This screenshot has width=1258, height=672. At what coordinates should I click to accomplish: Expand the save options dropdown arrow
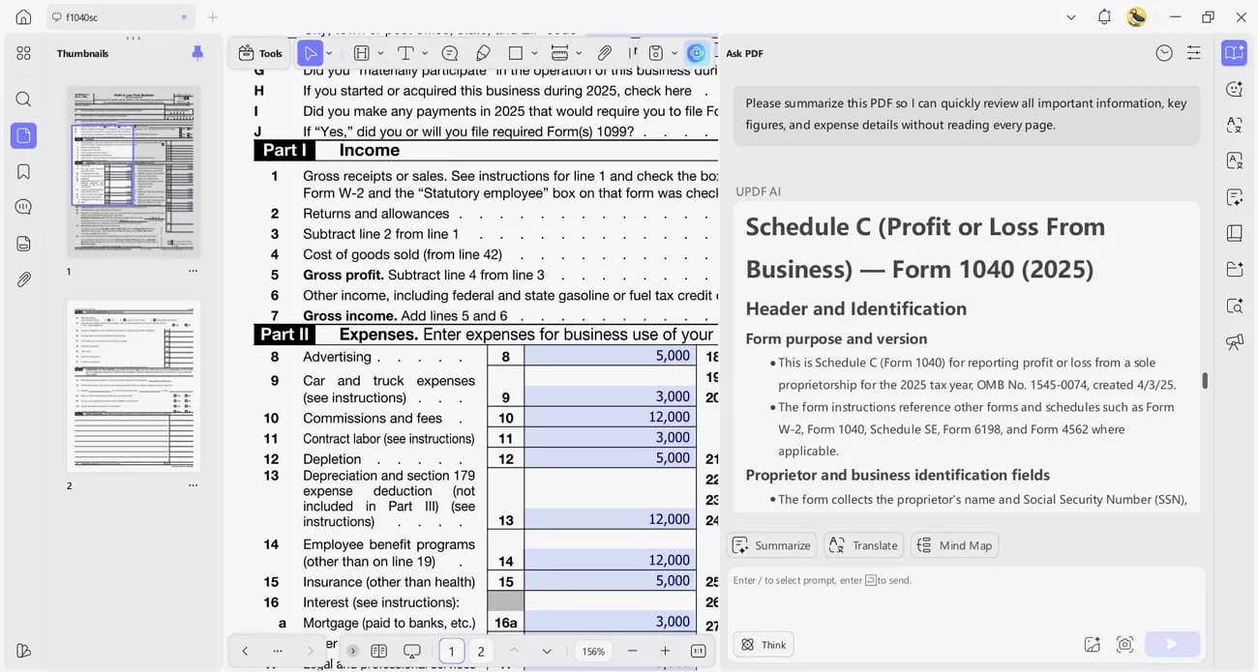tap(674, 53)
